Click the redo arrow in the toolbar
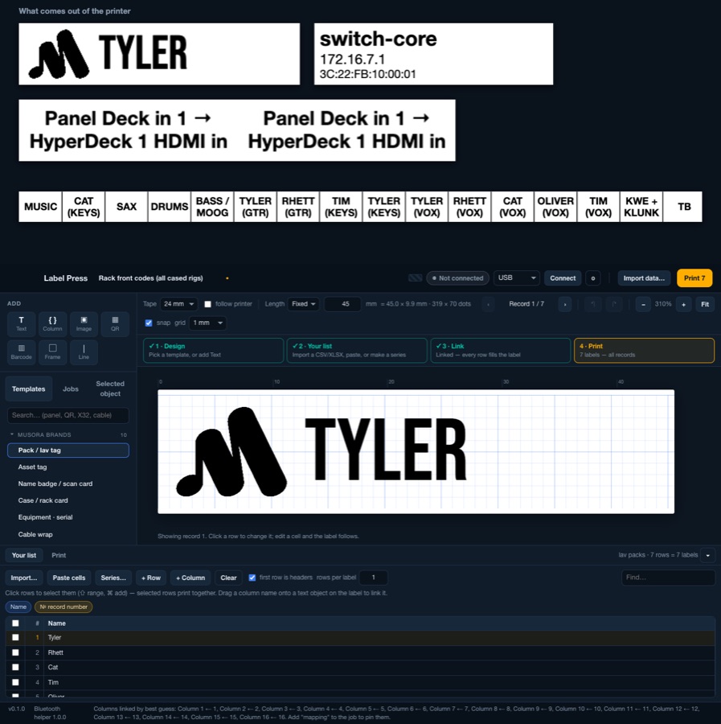This screenshot has width=721, height=724. 614,304
